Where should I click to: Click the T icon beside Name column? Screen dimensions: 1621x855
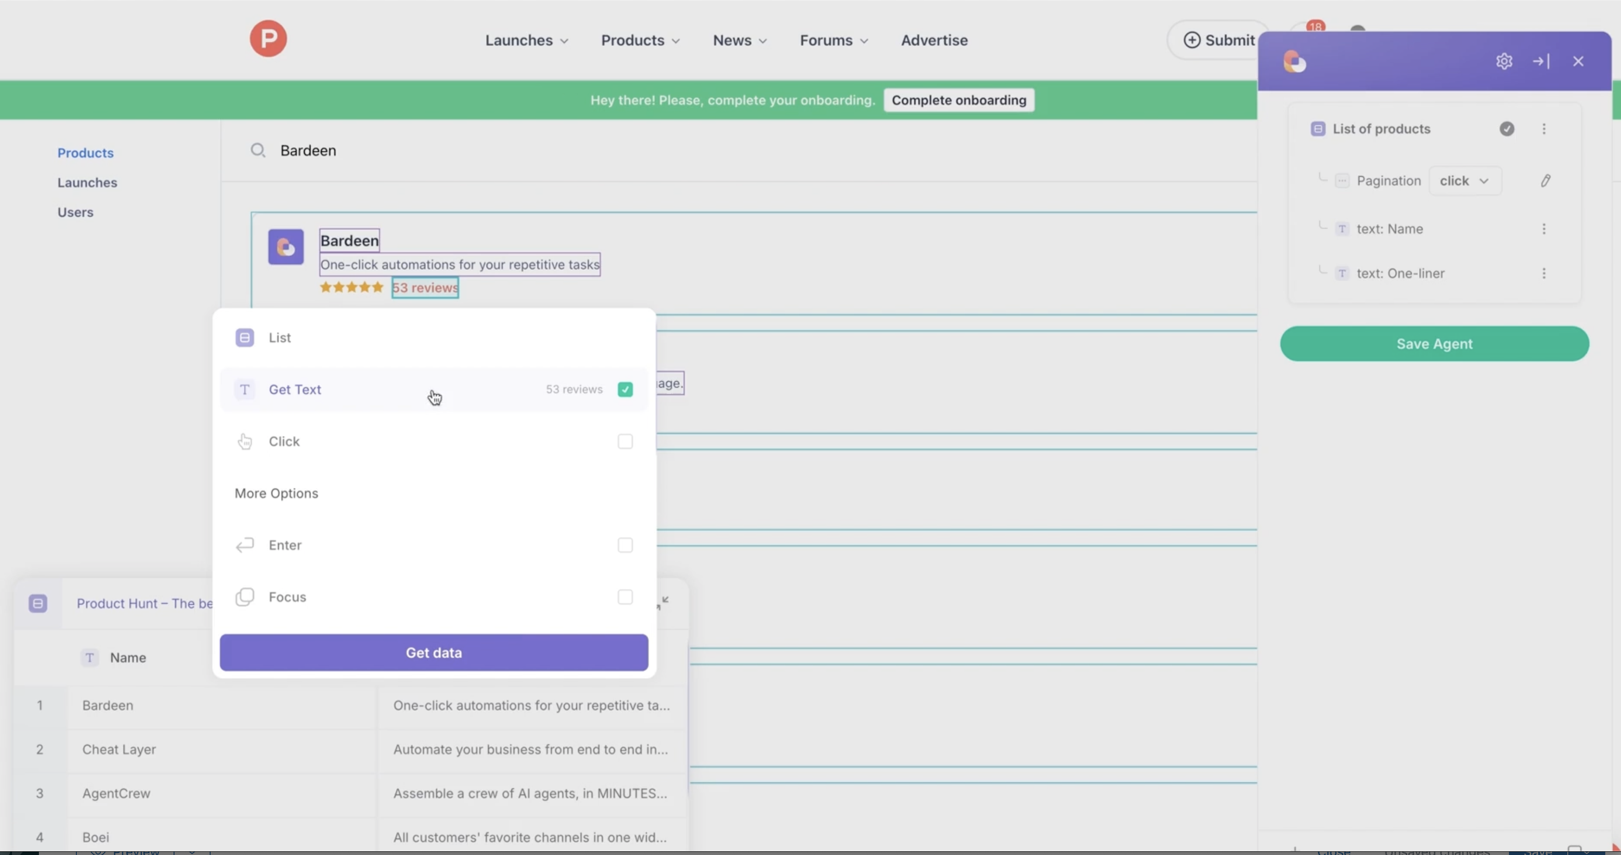(x=90, y=658)
